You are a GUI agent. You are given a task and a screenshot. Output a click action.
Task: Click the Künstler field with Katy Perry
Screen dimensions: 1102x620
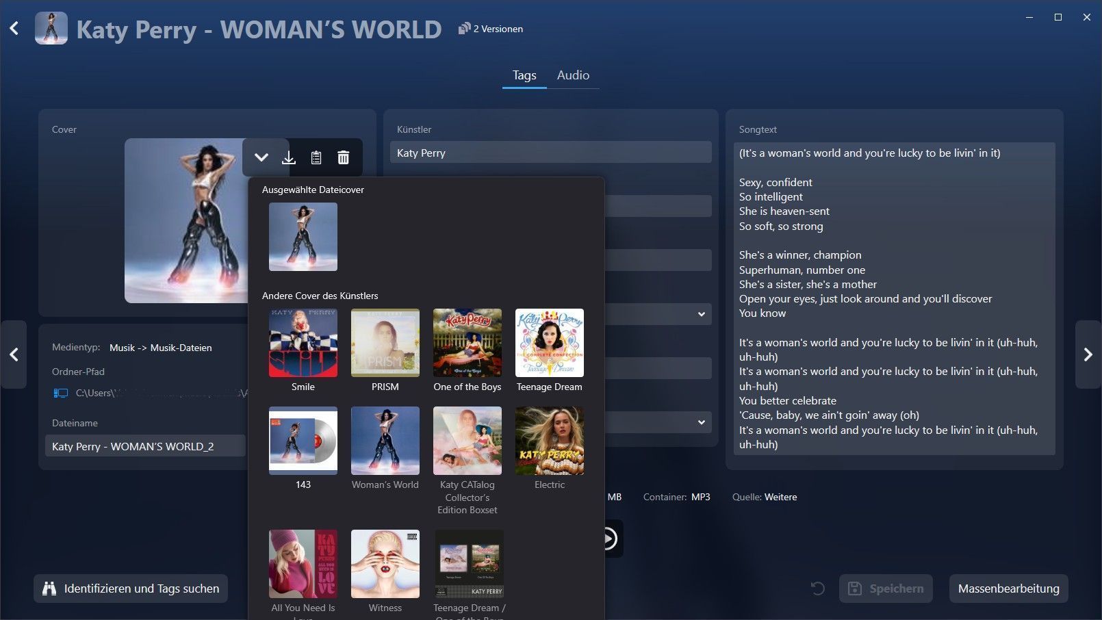click(x=550, y=153)
